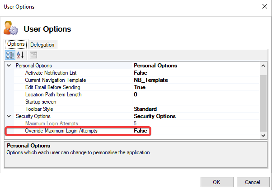Click the scrollbar down arrow

point(263,135)
